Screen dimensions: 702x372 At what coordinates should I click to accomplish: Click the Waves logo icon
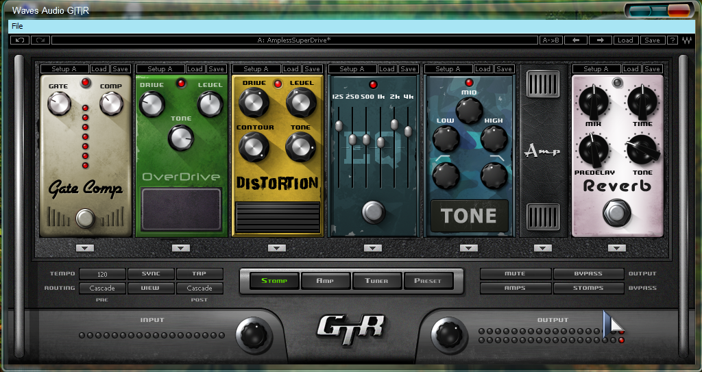(x=687, y=40)
